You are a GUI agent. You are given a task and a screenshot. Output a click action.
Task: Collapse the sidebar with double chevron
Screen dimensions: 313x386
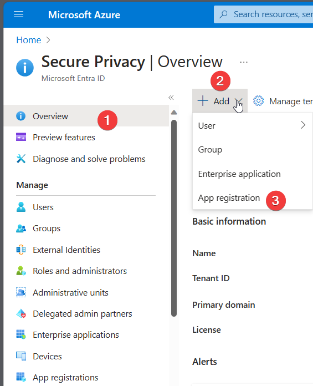click(171, 98)
